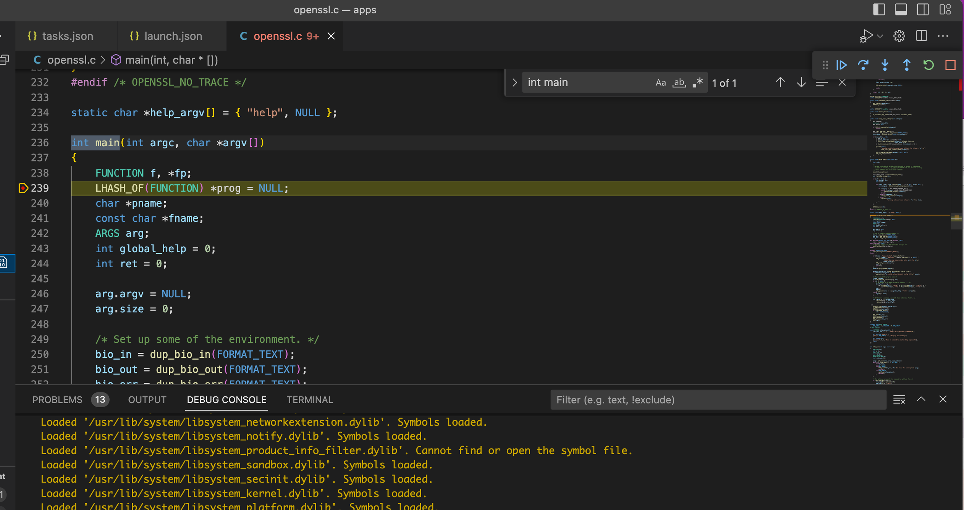The image size is (964, 510).
Task: Restart the debug session
Action: (x=928, y=65)
